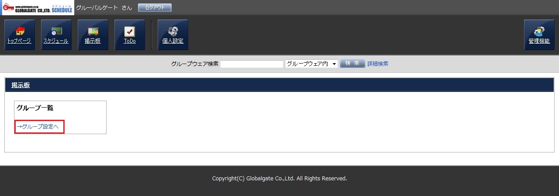Open the スケジュール calendar icon
Viewport: 559px width, 196px height.
pyautogui.click(x=56, y=35)
